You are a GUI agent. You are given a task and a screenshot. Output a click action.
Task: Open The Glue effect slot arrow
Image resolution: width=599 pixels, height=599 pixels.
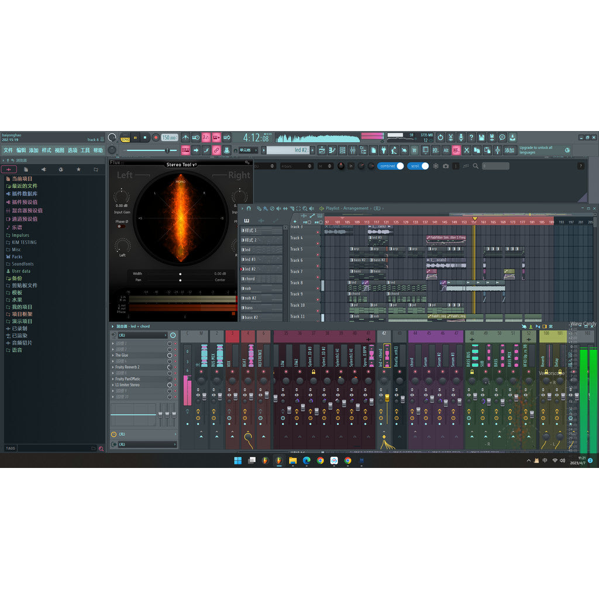coord(113,355)
